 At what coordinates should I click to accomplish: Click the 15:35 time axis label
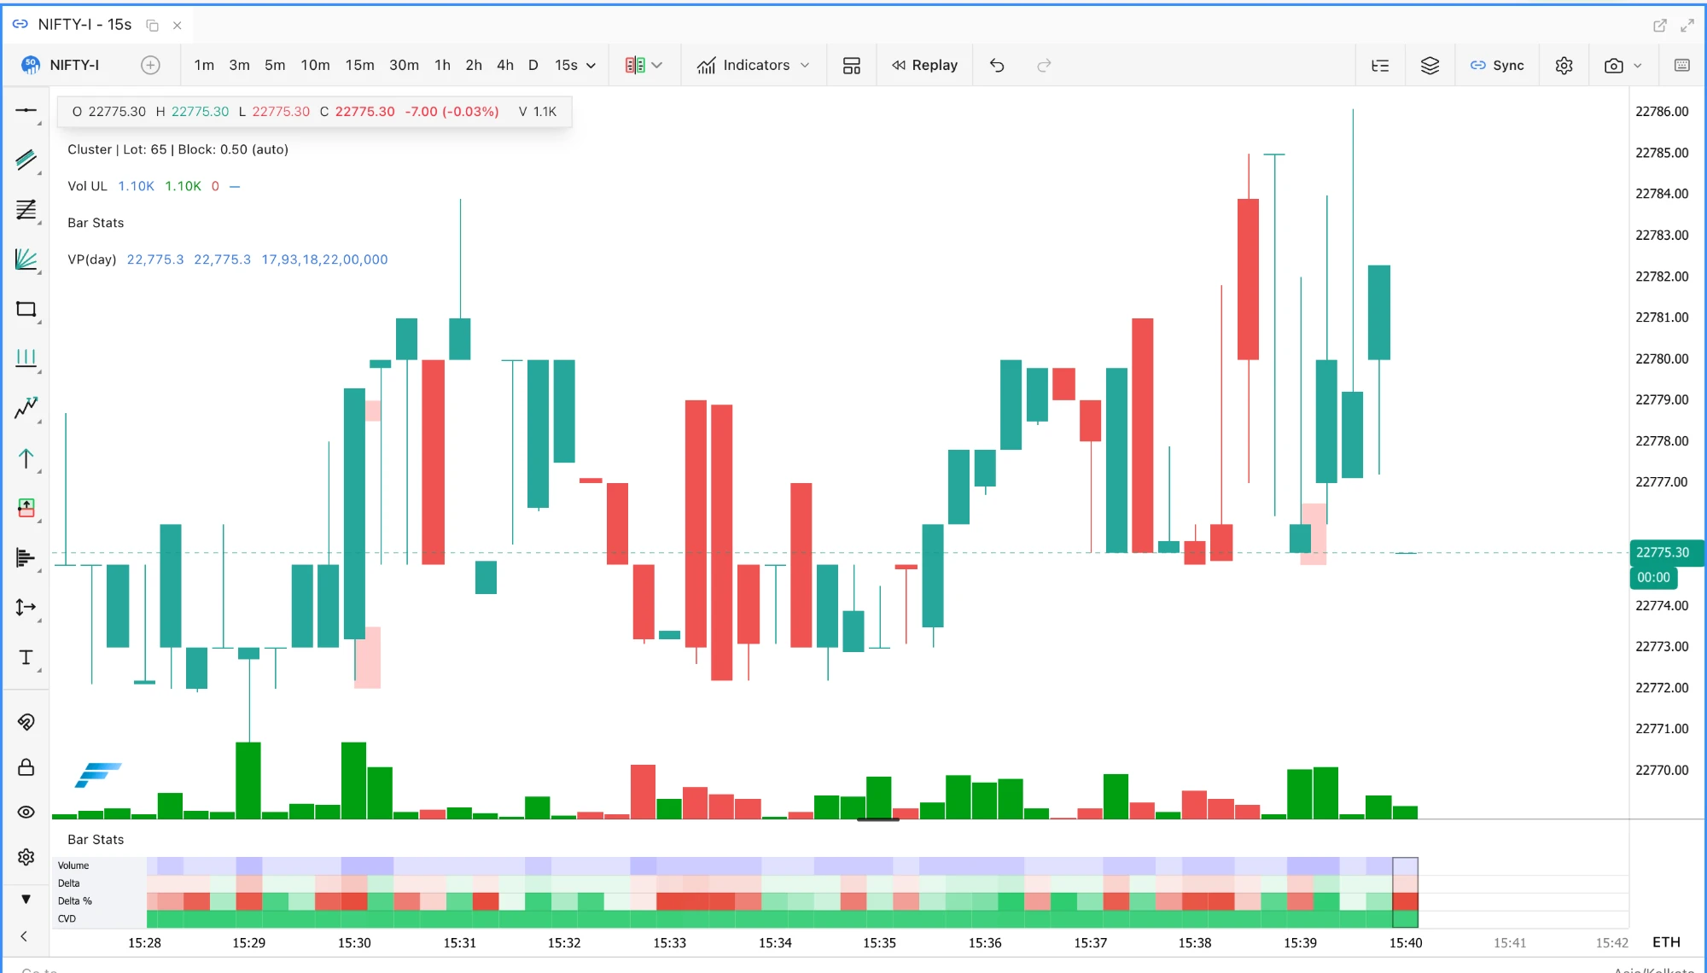(x=879, y=942)
